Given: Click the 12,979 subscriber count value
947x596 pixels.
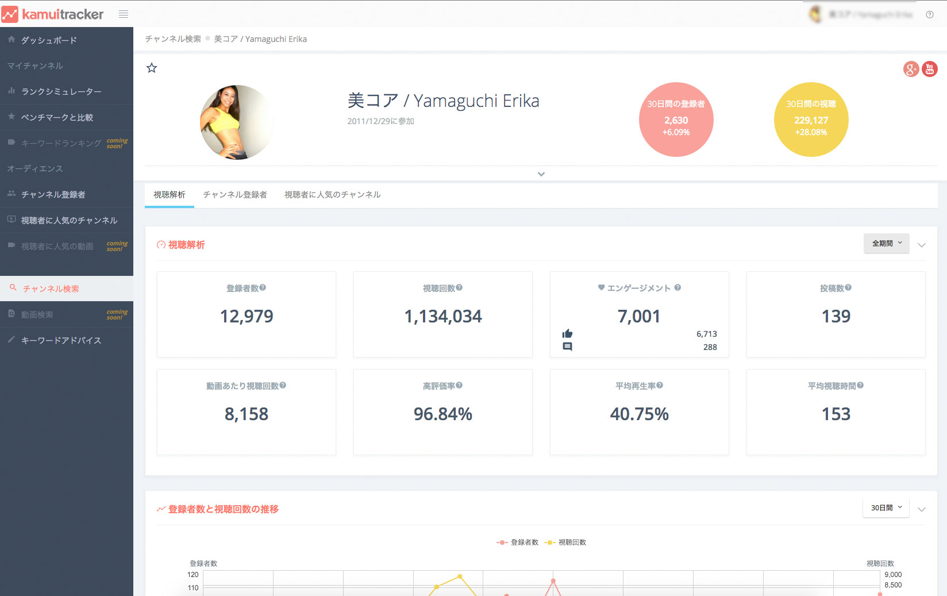Looking at the screenshot, I should (247, 316).
